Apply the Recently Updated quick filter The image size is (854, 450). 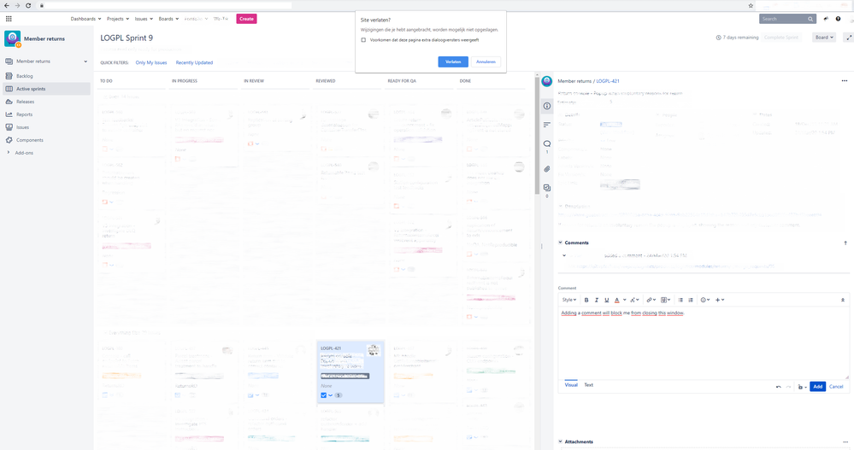click(194, 62)
